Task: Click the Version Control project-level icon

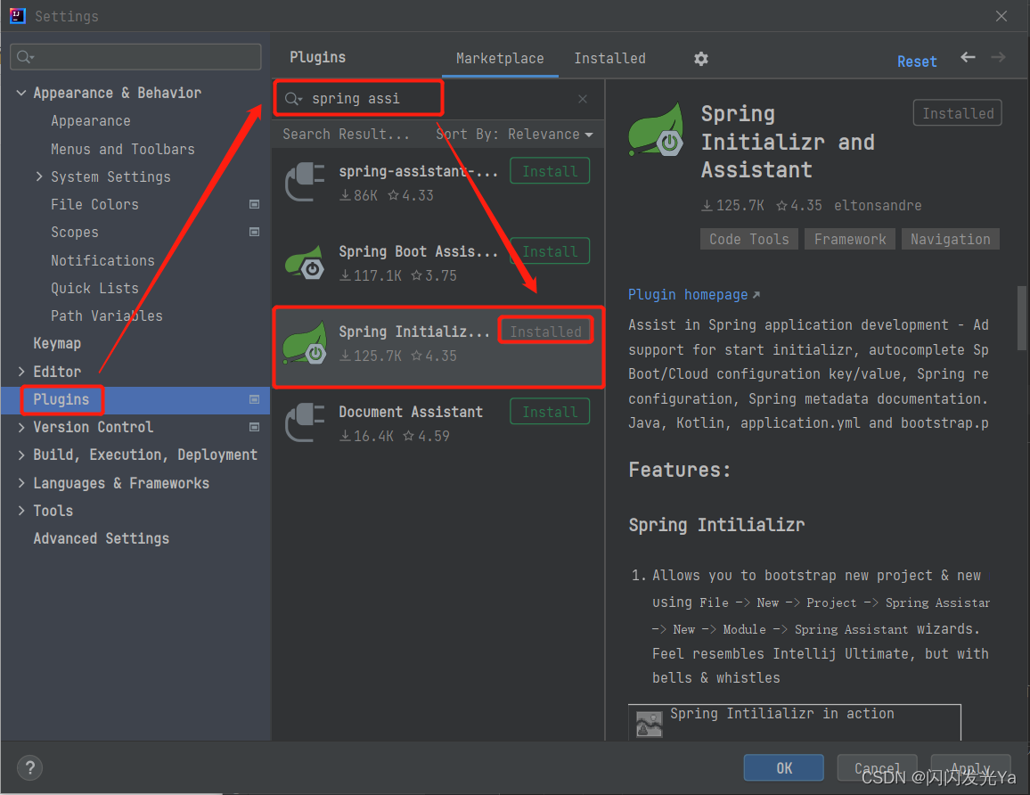Action: click(254, 427)
